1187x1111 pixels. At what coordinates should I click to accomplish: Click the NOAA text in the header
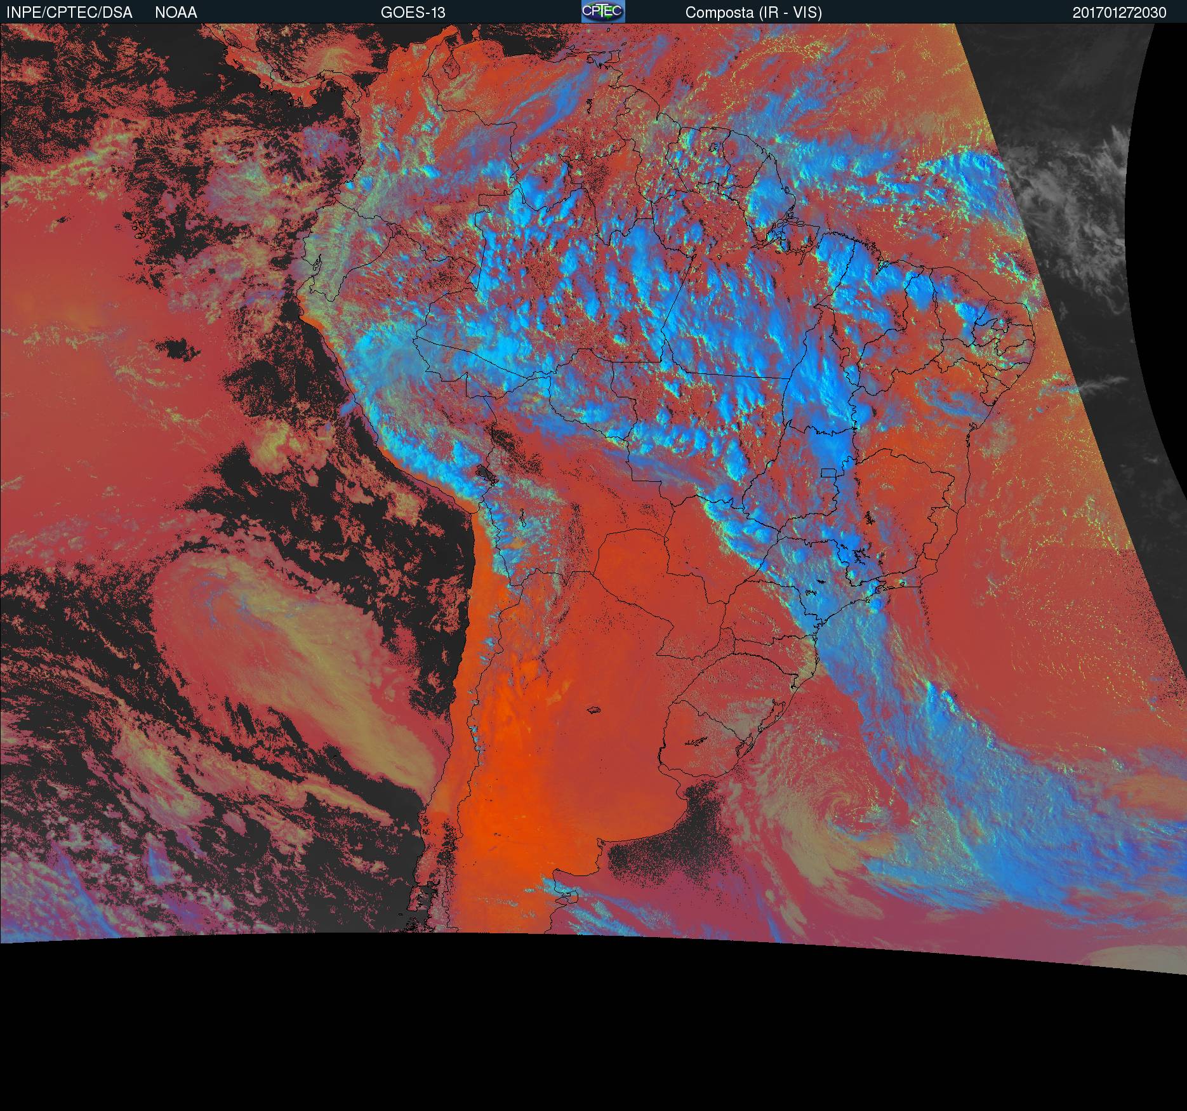coord(176,13)
